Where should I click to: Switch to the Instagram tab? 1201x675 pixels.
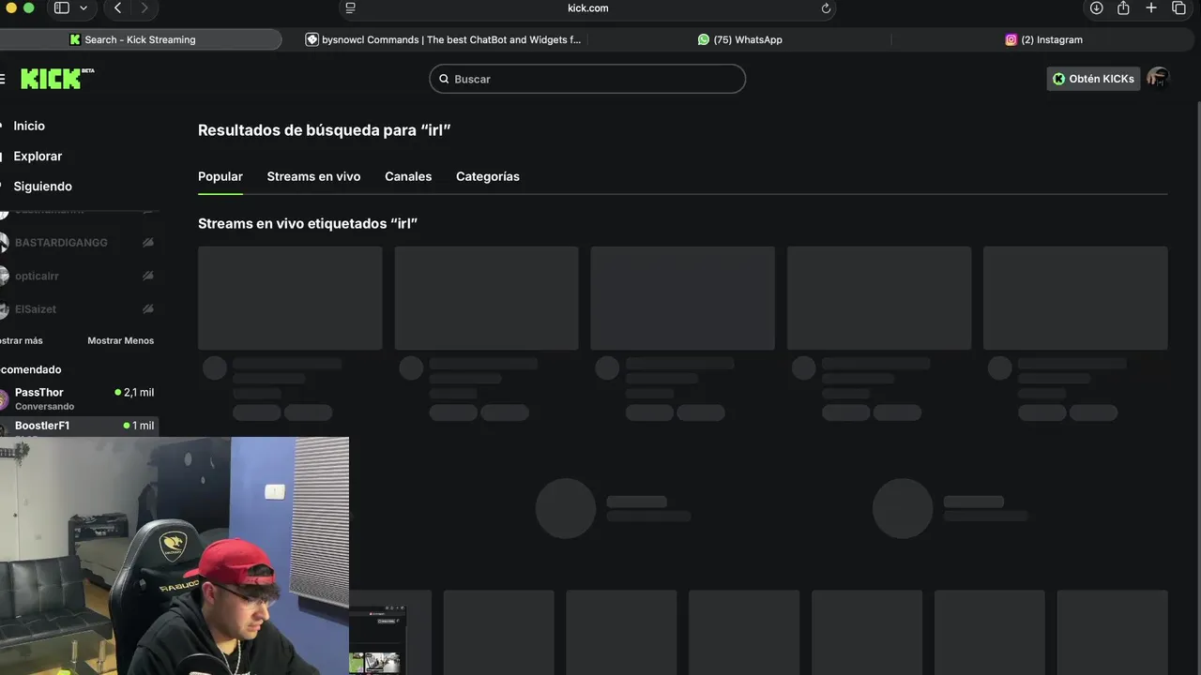point(1044,39)
